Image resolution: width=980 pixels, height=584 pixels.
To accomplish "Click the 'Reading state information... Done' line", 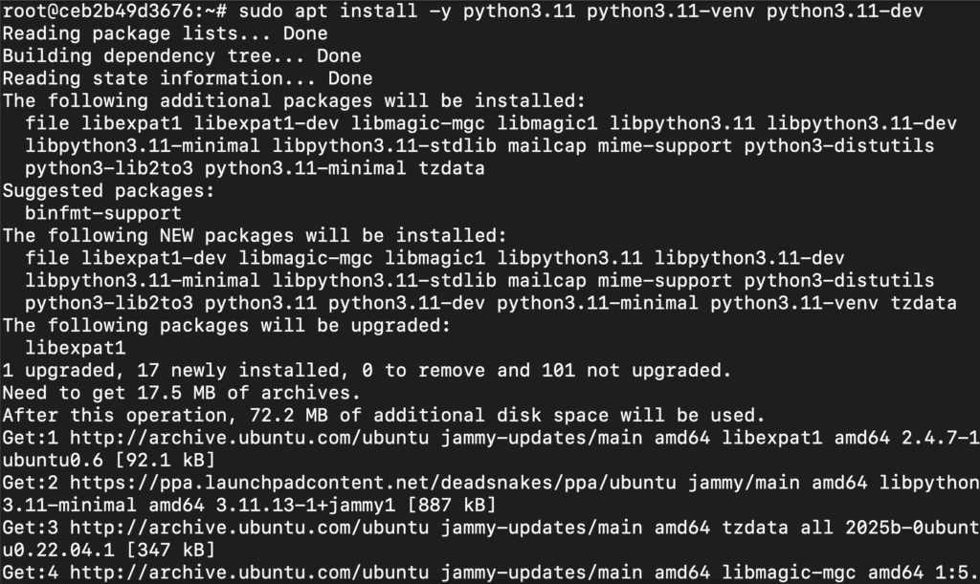I will coord(188,78).
